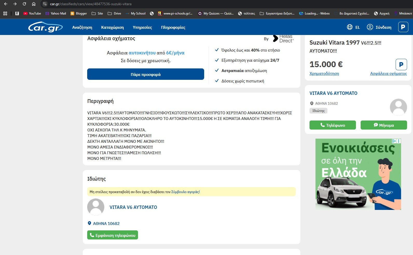Open the ad options three-dot icon
The image size is (413, 255).
click(399, 141)
